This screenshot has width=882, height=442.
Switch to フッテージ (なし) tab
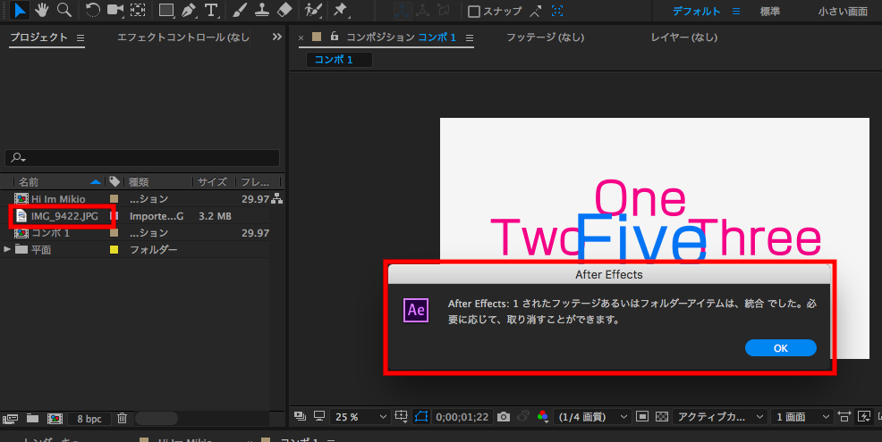pos(545,38)
